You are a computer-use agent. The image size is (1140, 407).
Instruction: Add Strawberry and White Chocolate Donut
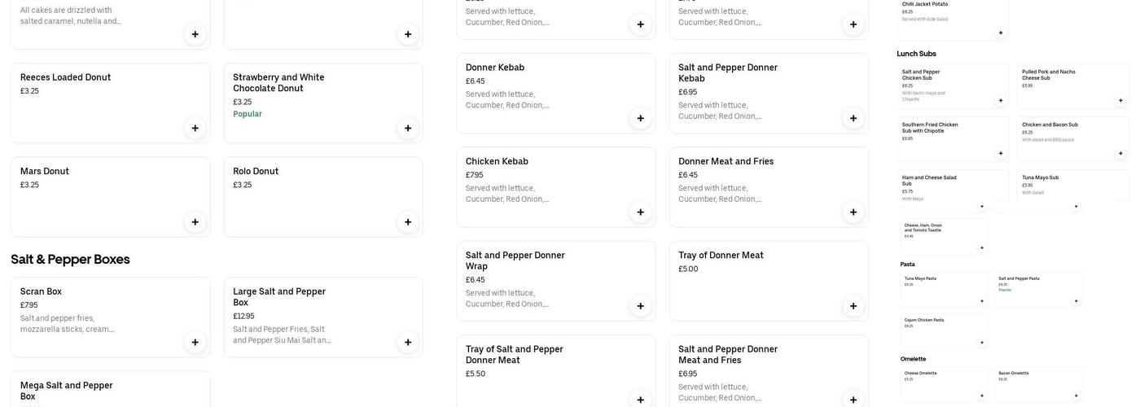(x=408, y=128)
